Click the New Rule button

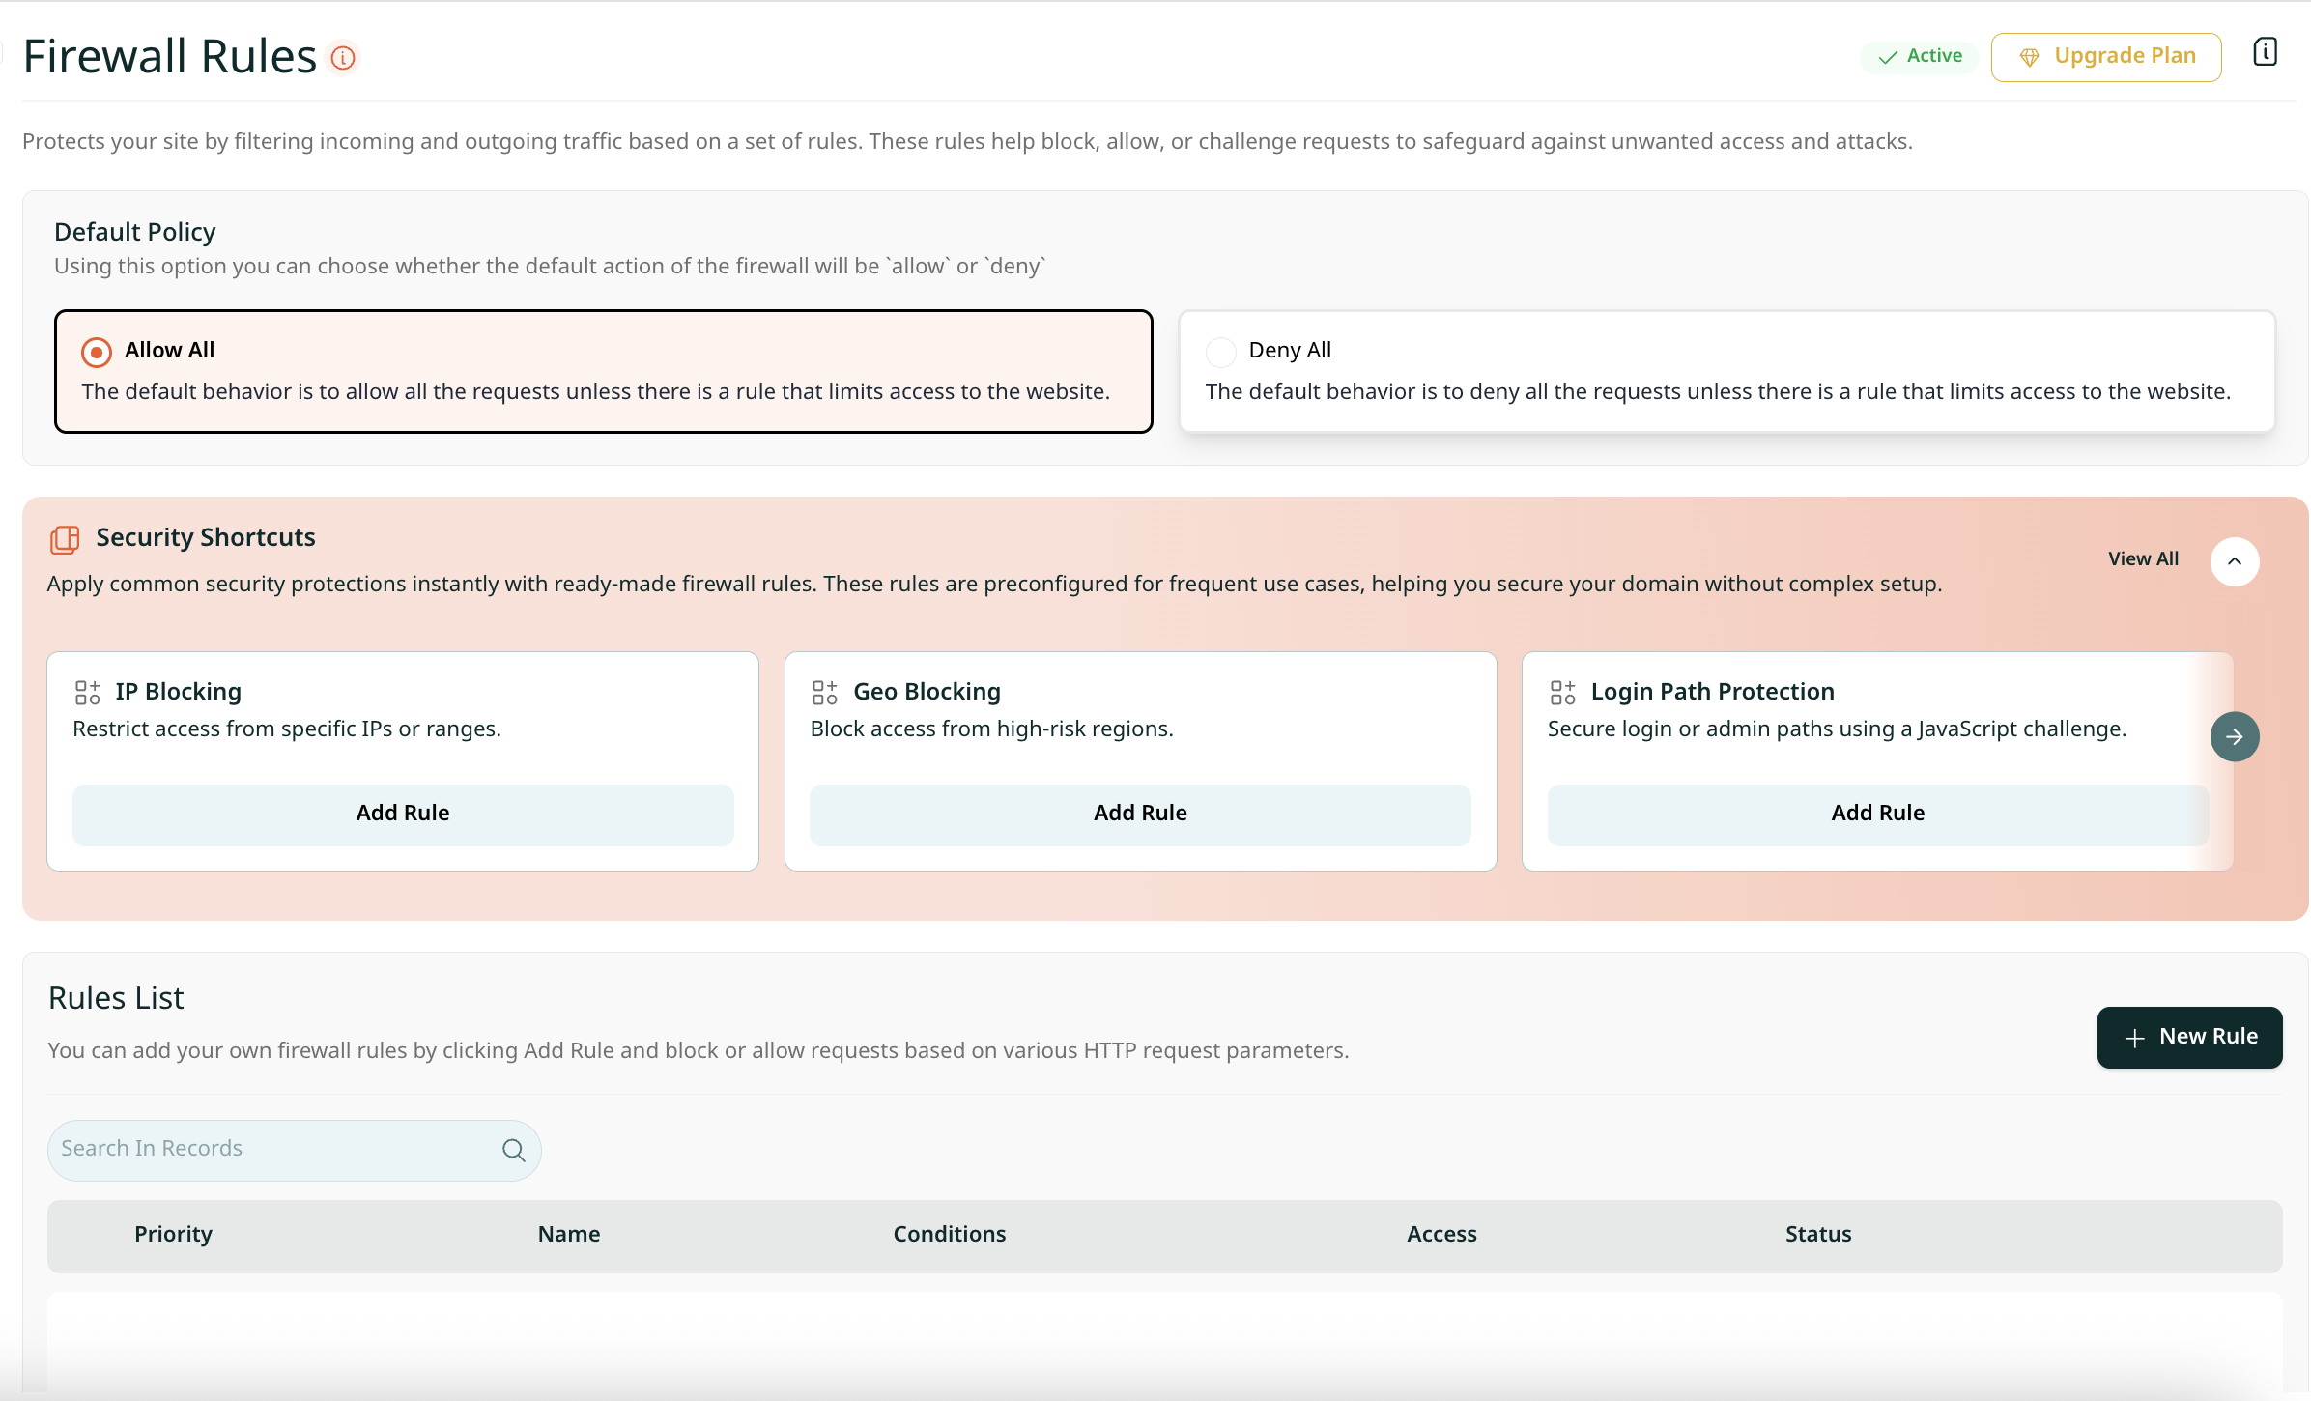pos(2189,1037)
